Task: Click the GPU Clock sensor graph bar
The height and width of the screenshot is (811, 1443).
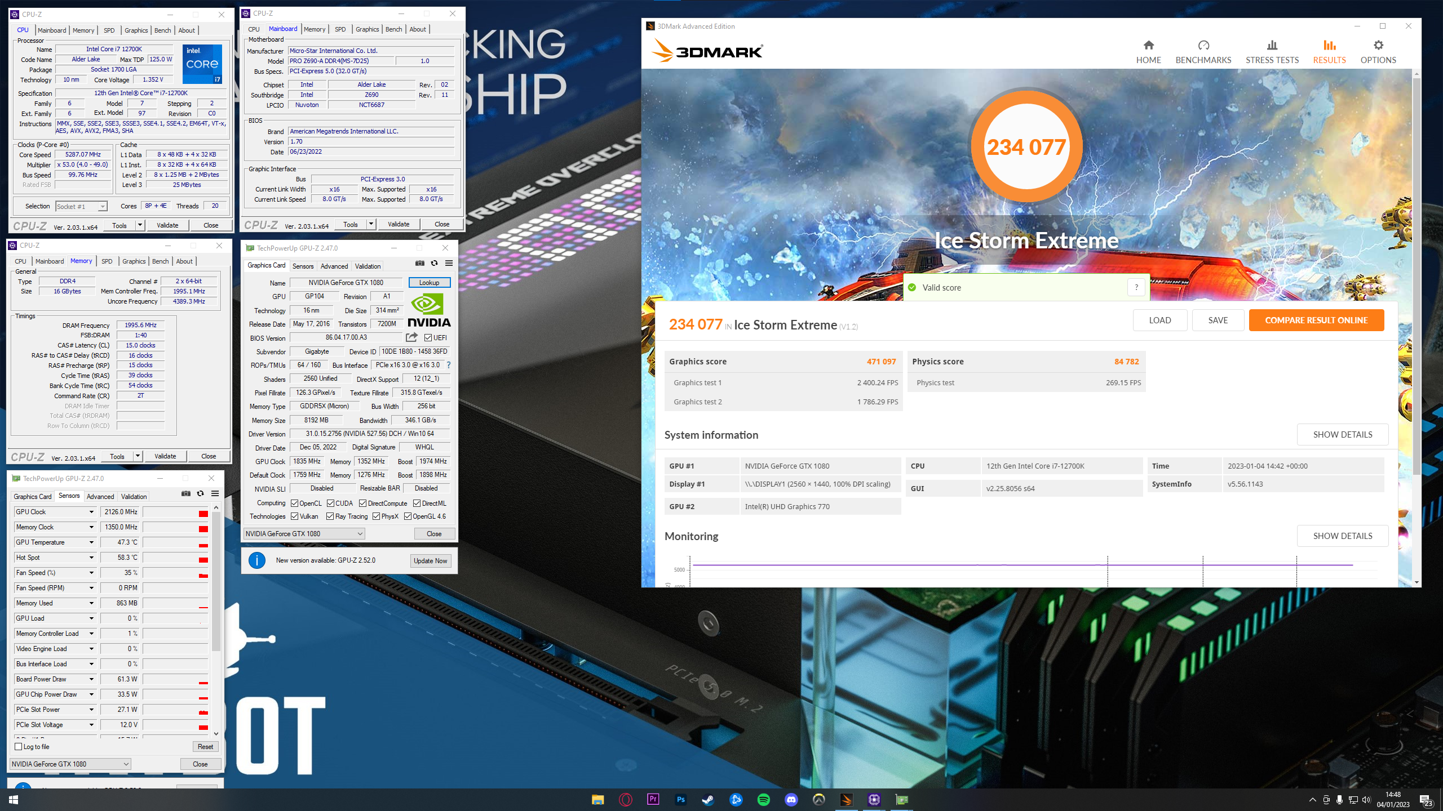Action: (175, 512)
